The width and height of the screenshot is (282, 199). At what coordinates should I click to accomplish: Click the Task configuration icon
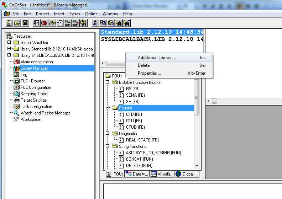(16, 107)
